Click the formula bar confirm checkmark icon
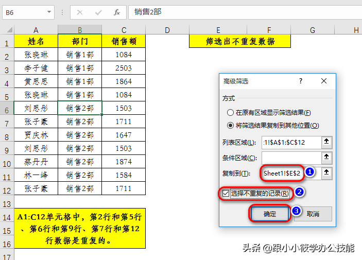 click(98, 12)
